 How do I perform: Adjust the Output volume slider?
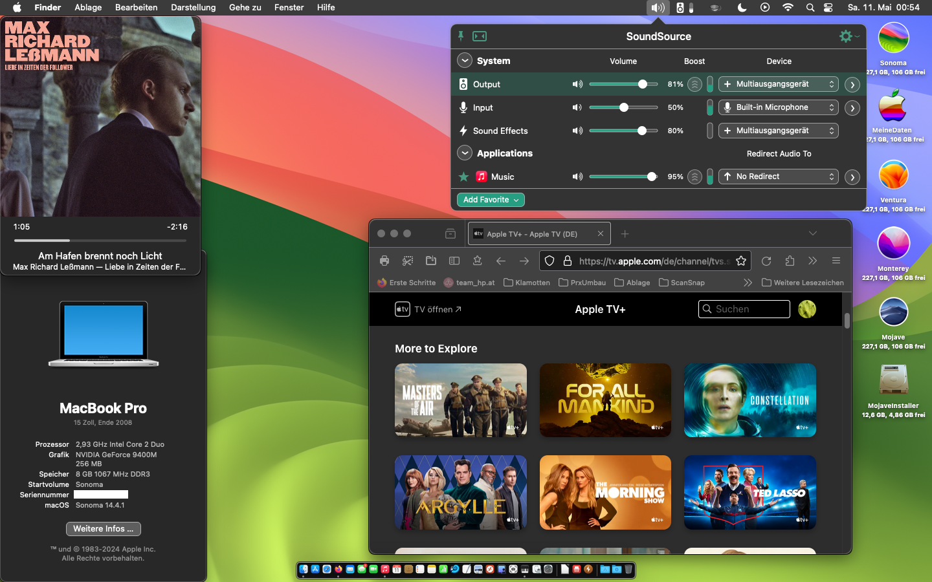[623, 84]
